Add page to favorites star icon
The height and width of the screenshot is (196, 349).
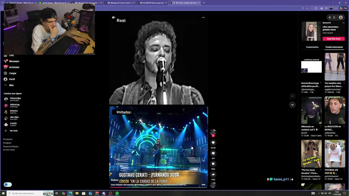[311, 8]
